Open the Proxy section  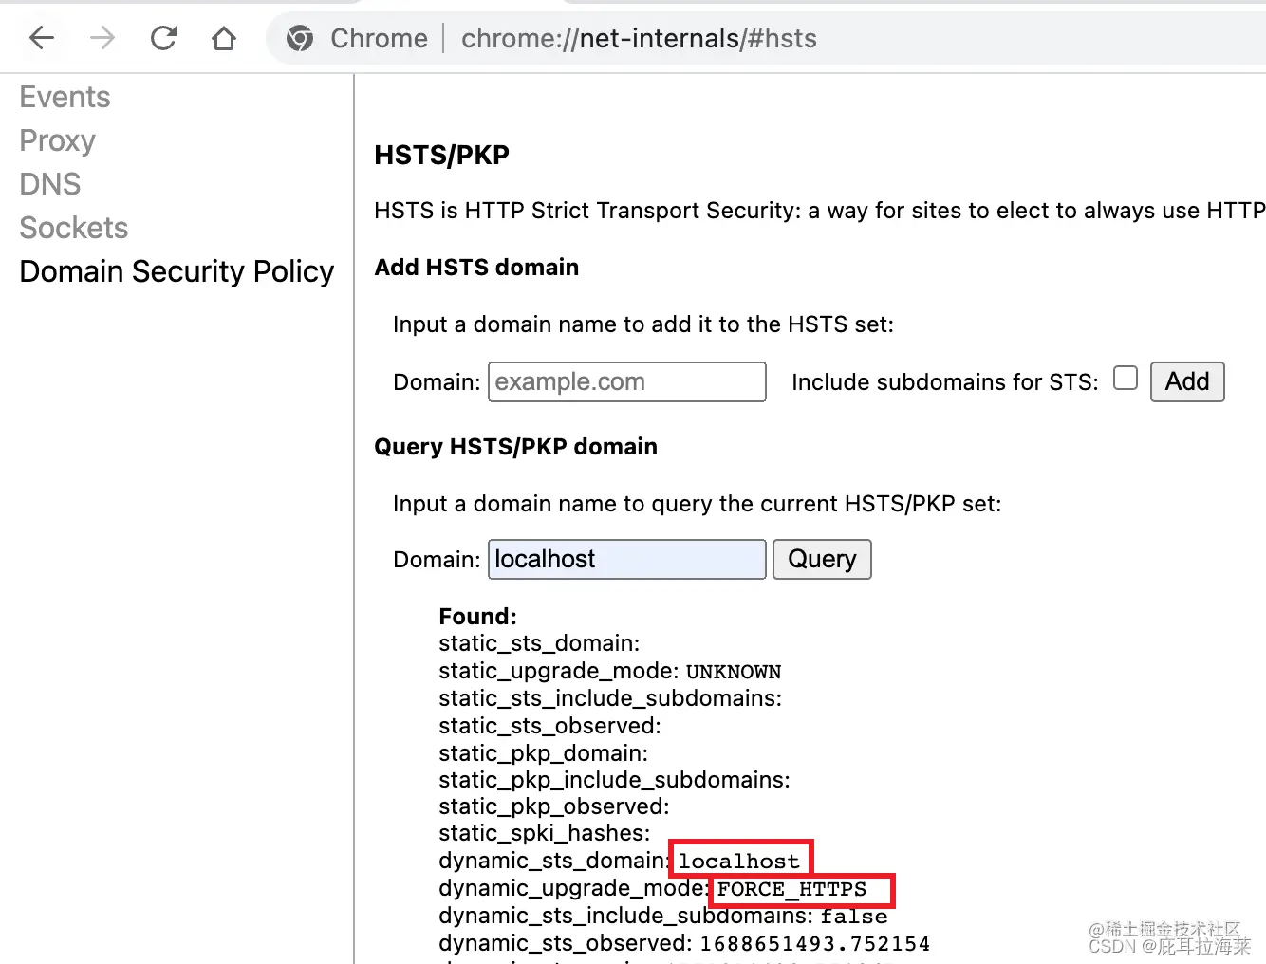pyautogui.click(x=57, y=140)
